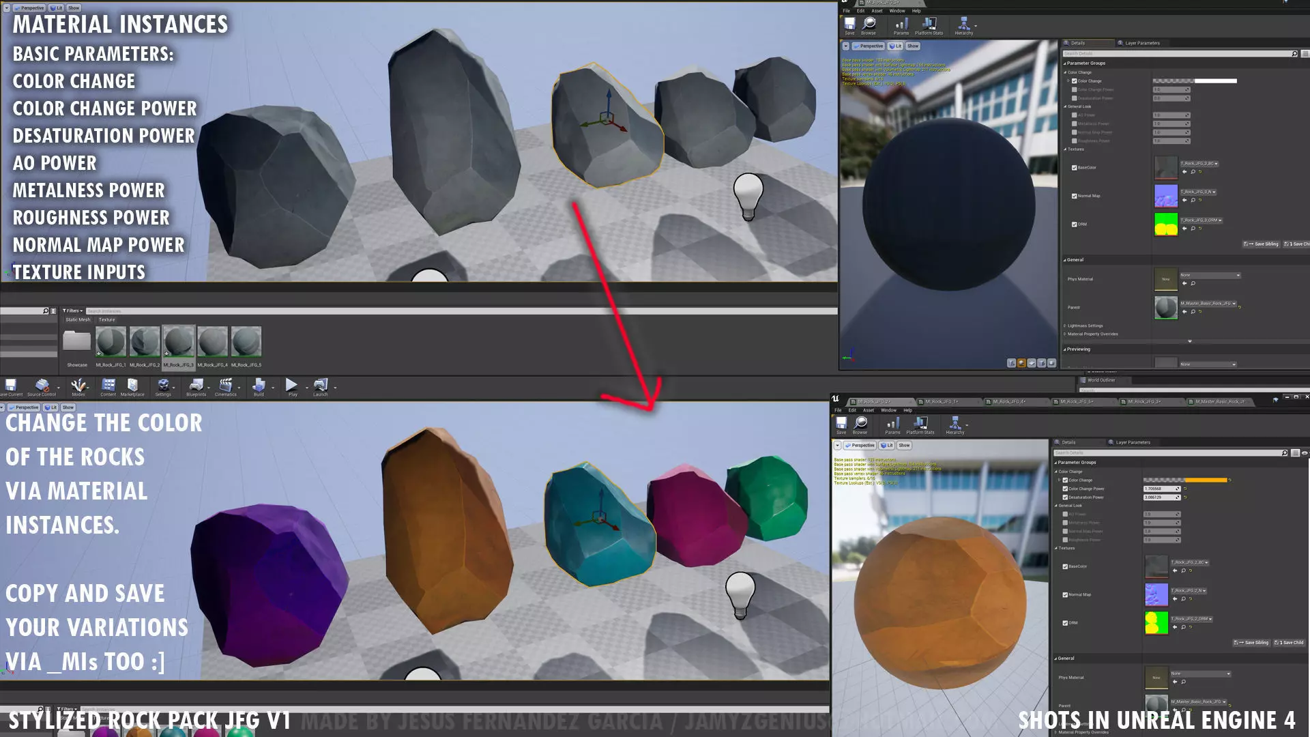Toggle Desaturation Power checkbox in lower editor
The width and height of the screenshot is (1310, 737).
[x=1065, y=497]
